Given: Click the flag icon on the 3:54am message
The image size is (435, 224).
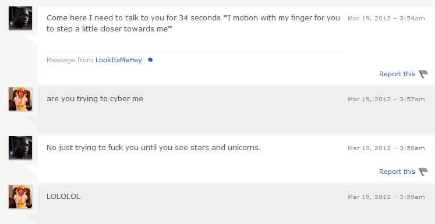Looking at the screenshot, I should pyautogui.click(x=423, y=74).
